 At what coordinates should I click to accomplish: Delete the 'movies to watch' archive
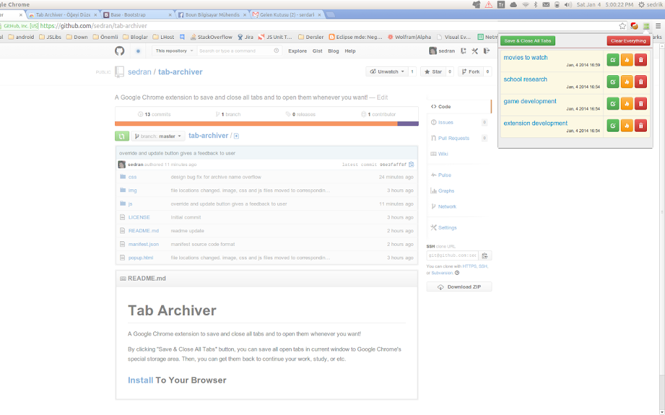(641, 60)
